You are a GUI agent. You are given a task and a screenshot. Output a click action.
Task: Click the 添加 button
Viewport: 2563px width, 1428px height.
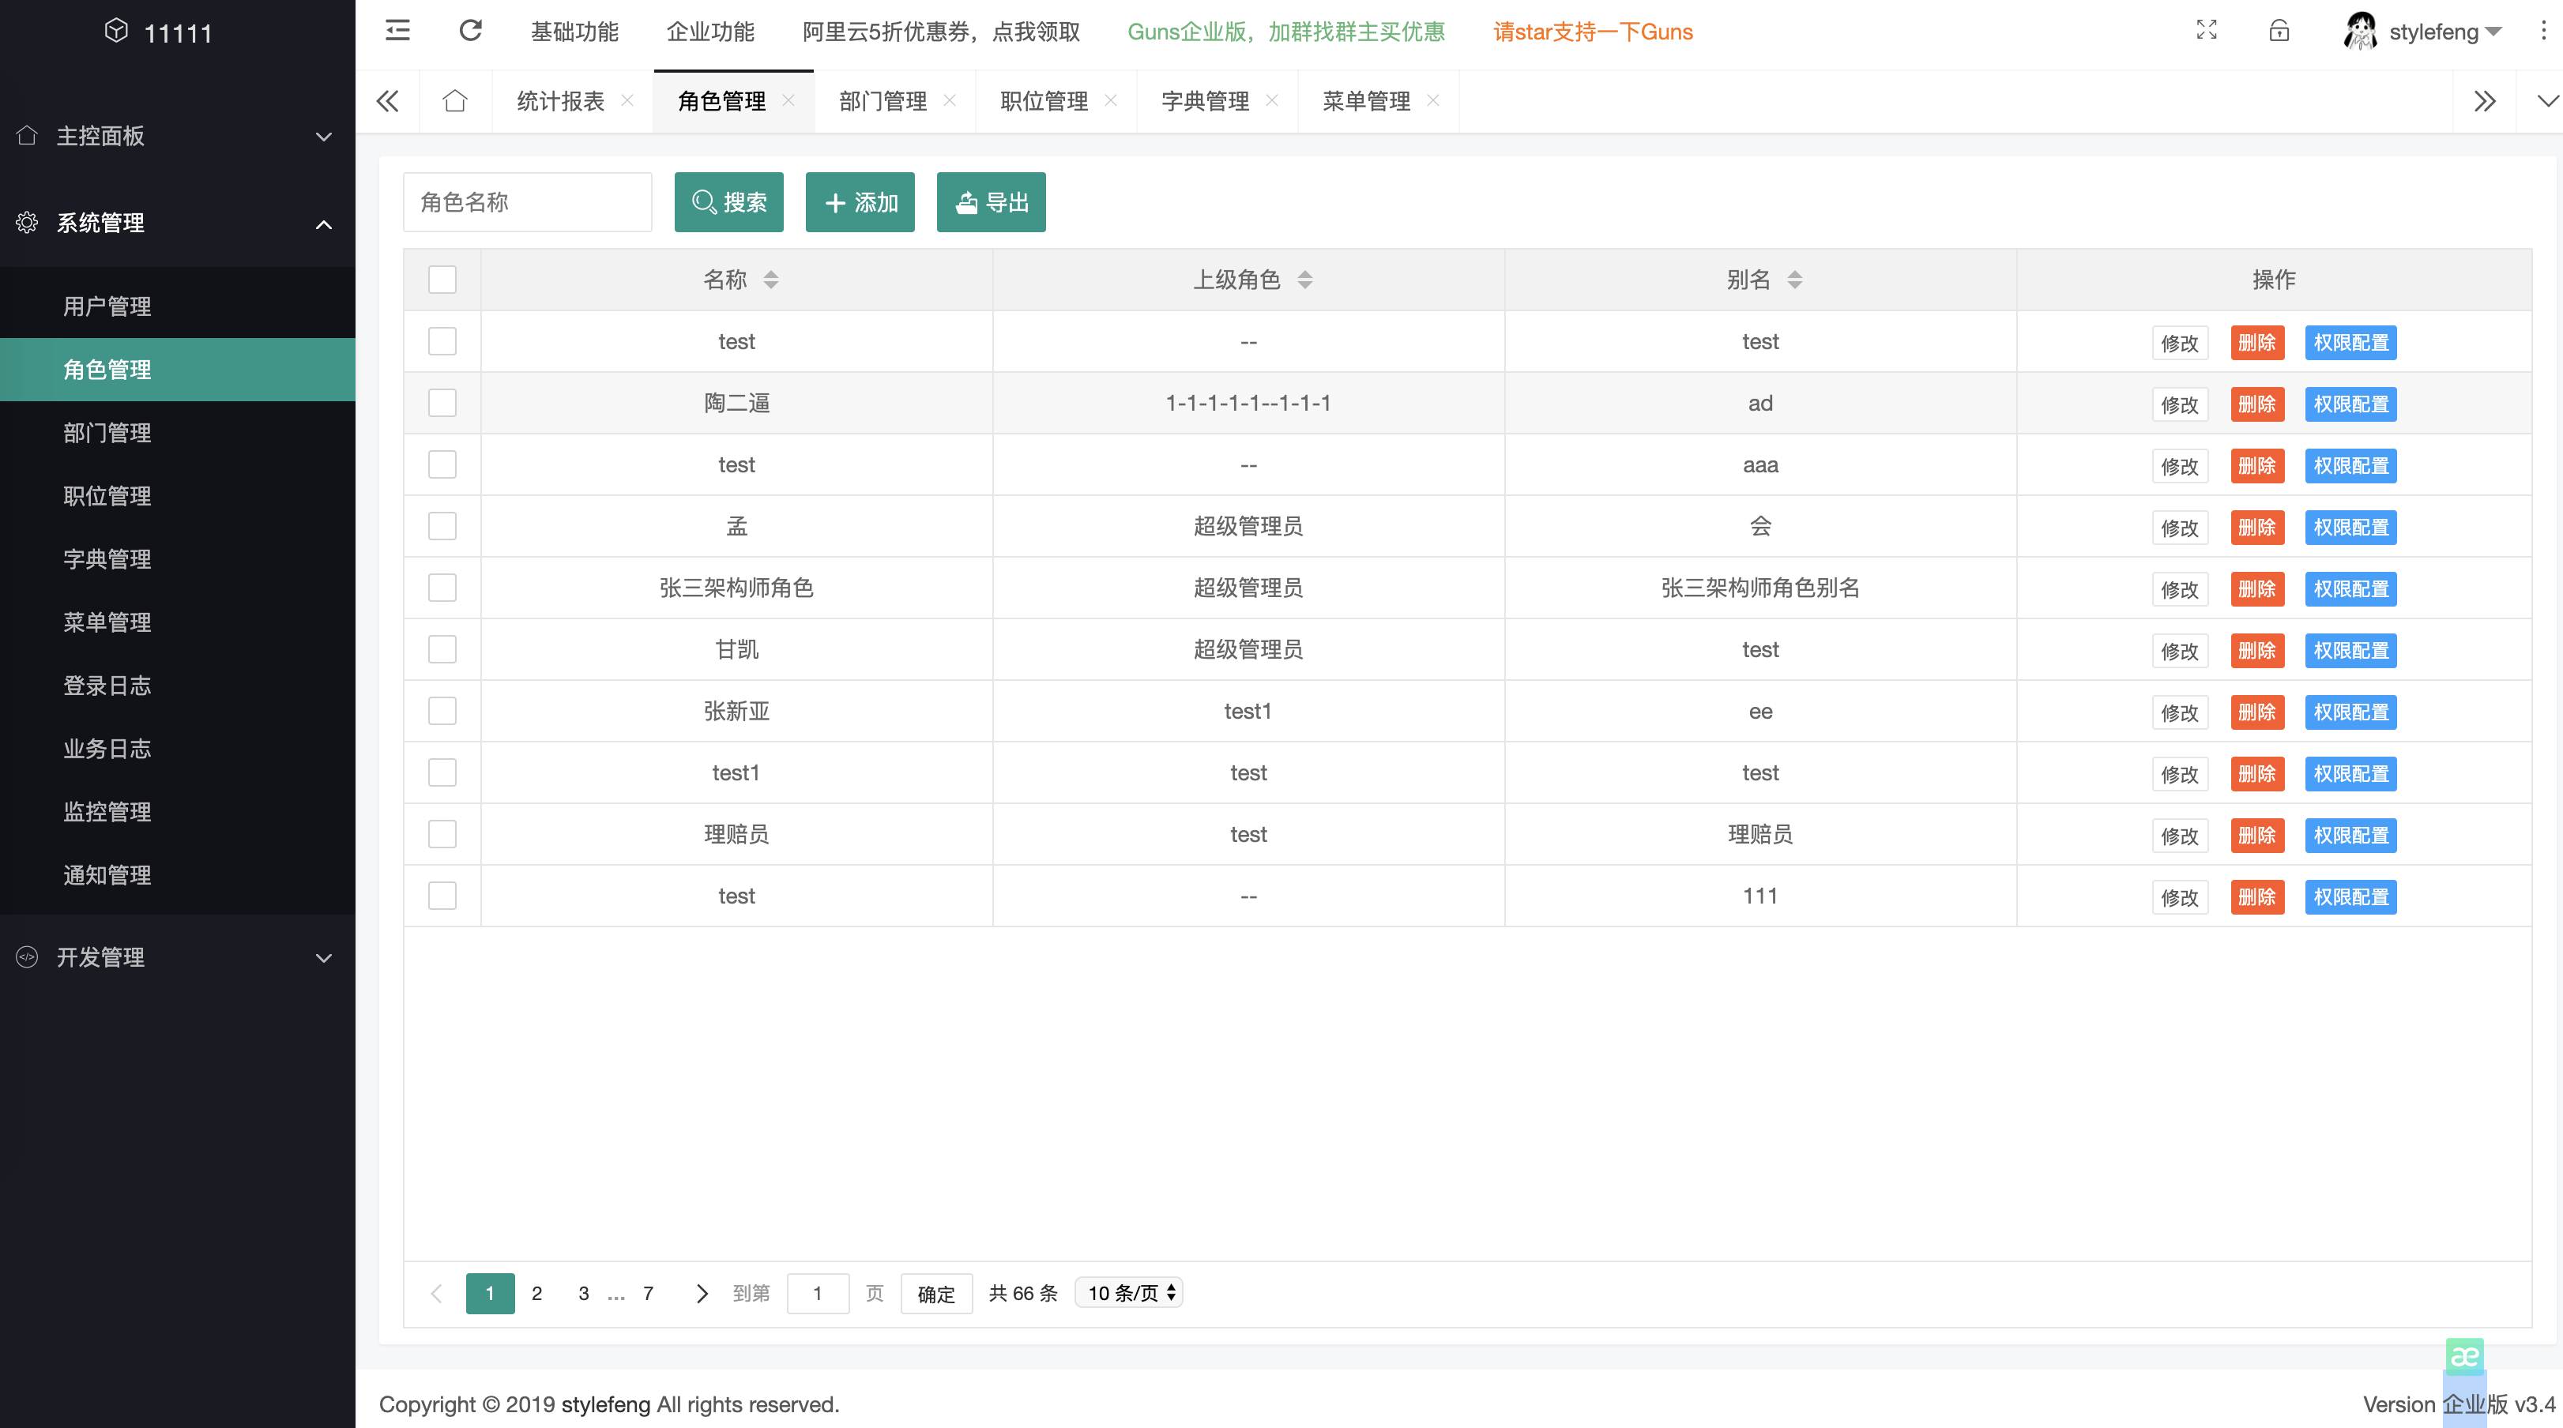860,203
